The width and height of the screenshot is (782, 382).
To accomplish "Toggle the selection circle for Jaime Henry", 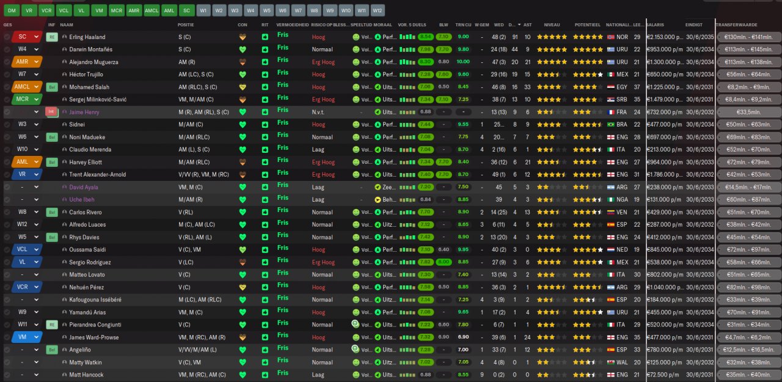I will (7, 112).
